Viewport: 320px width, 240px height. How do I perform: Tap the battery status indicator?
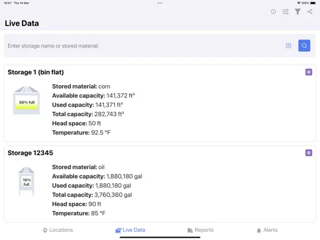click(x=313, y=3)
